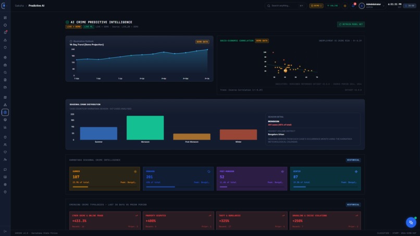
Task: Click the Retrain Model button
Action: pos(351,24)
